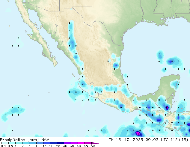The image size is (190, 147).
Task: Select the 40–45 mm magenta legend swatch
Action: [81, 143]
